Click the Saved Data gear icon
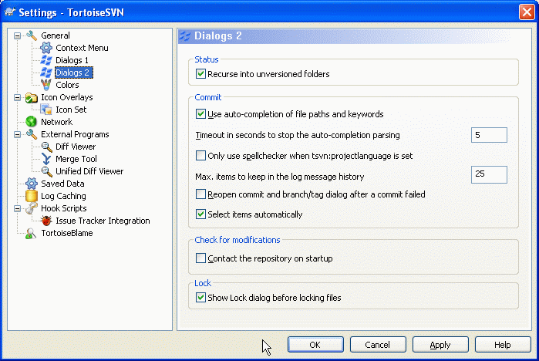This screenshot has width=539, height=361. [32, 184]
